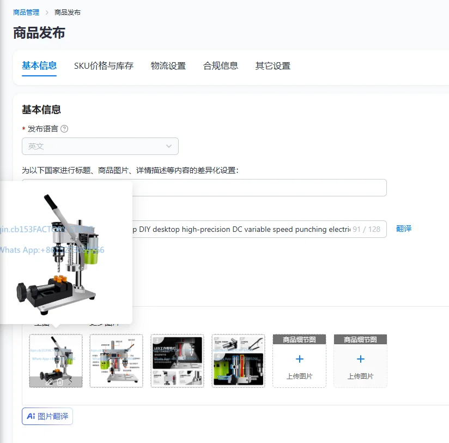Select the LED work light thumbnail
The height and width of the screenshot is (443, 449).
[x=177, y=361]
